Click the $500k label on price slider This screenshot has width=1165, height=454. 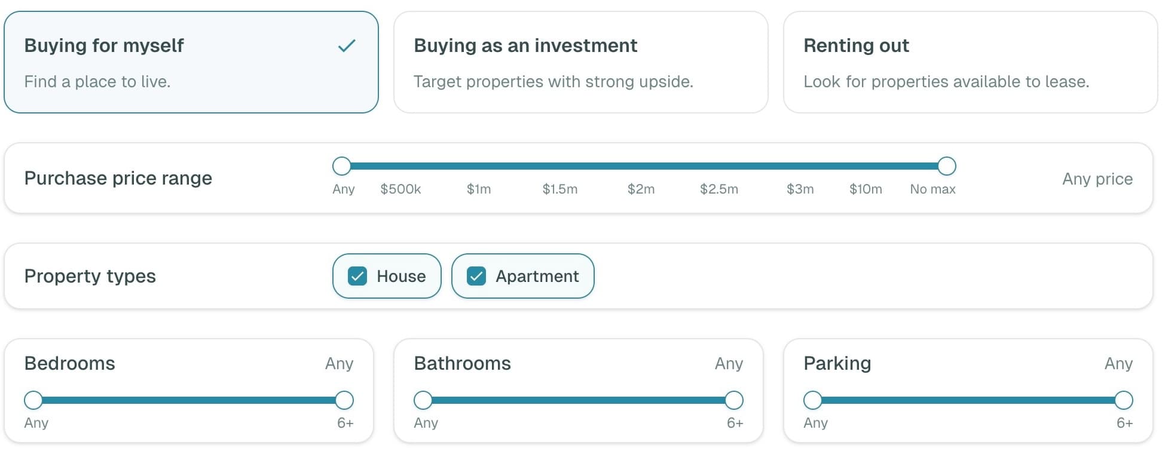tap(400, 189)
